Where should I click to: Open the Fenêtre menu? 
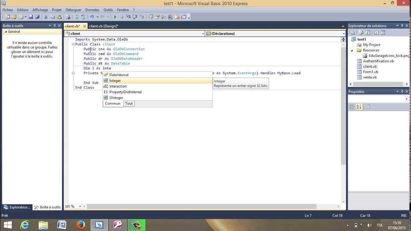coord(123,10)
